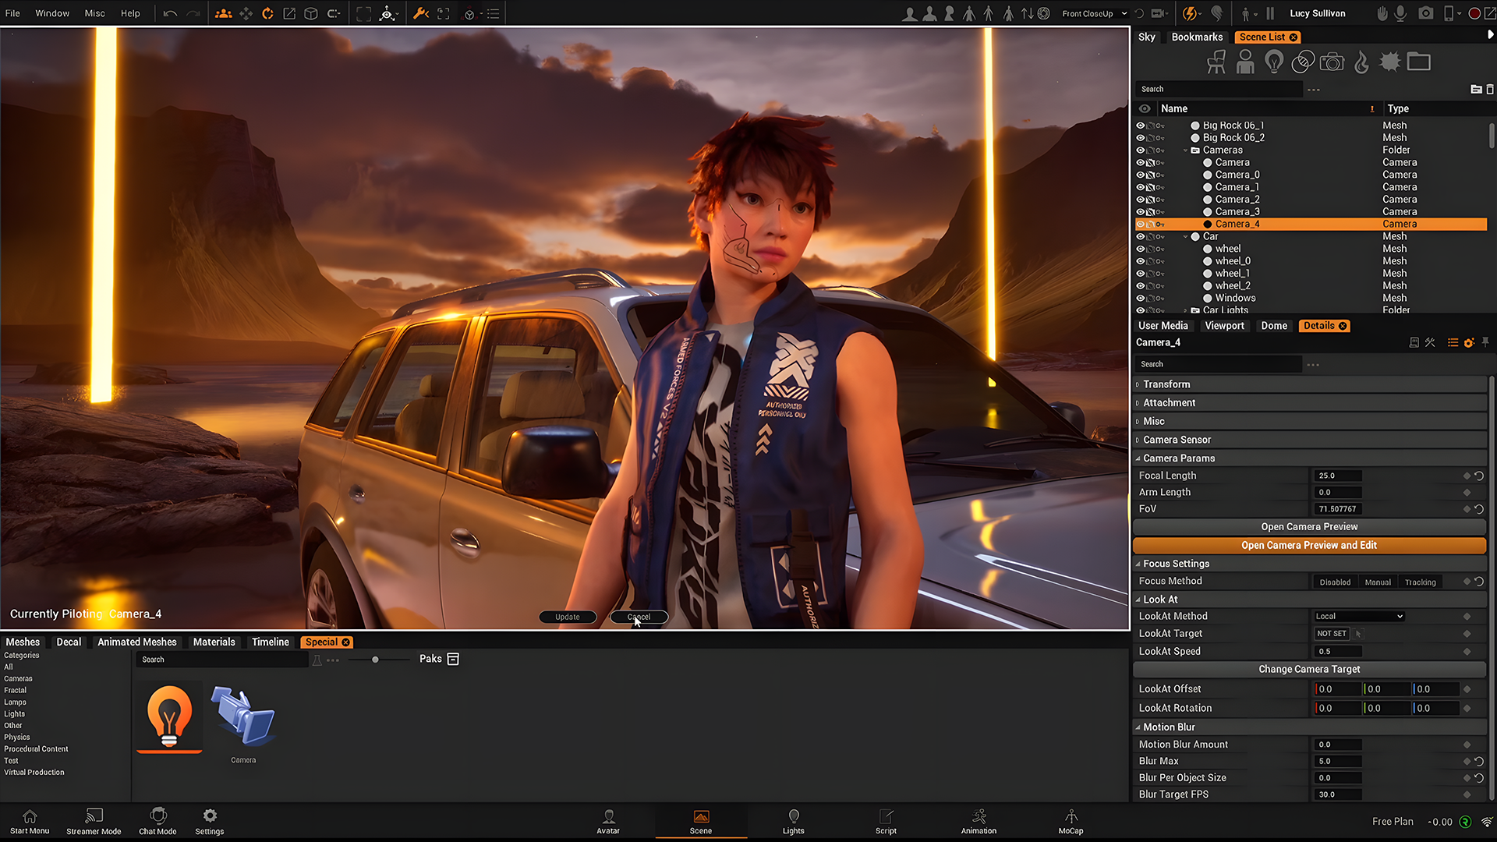
Task: Click the orange rotate tool icon
Action: click(267, 13)
